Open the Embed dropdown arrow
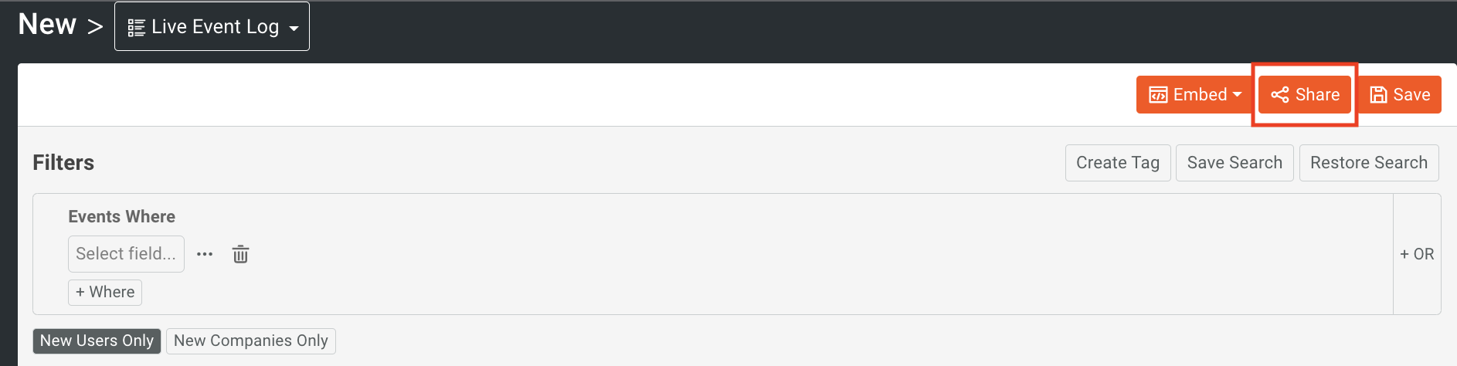 (1237, 94)
